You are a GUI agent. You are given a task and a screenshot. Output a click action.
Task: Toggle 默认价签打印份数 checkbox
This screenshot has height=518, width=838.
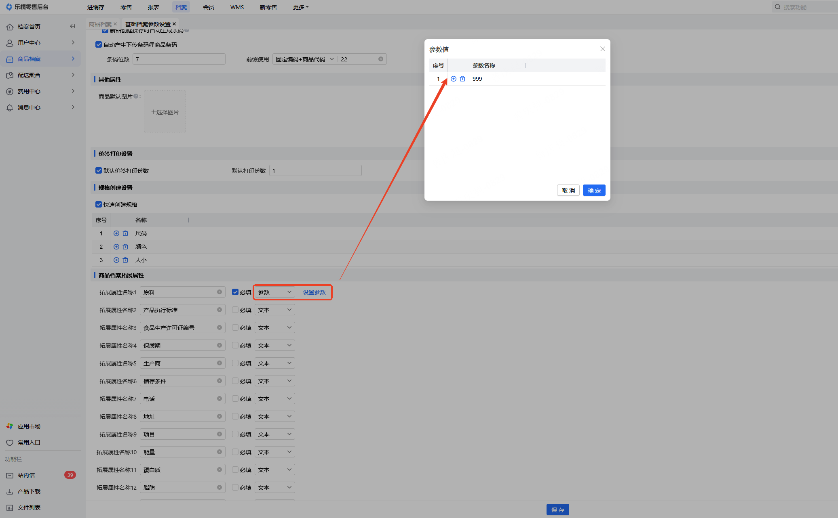[x=99, y=170]
